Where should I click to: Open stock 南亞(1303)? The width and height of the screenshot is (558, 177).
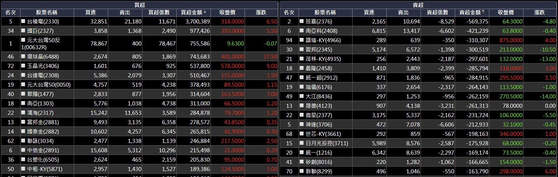[40, 103]
